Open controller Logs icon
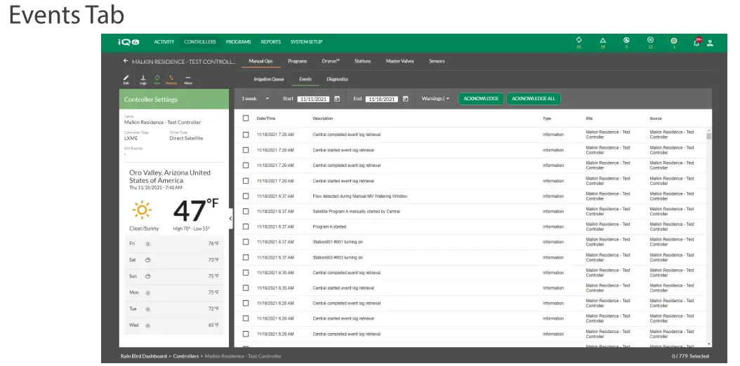The width and height of the screenshot is (740, 366). coord(143,79)
